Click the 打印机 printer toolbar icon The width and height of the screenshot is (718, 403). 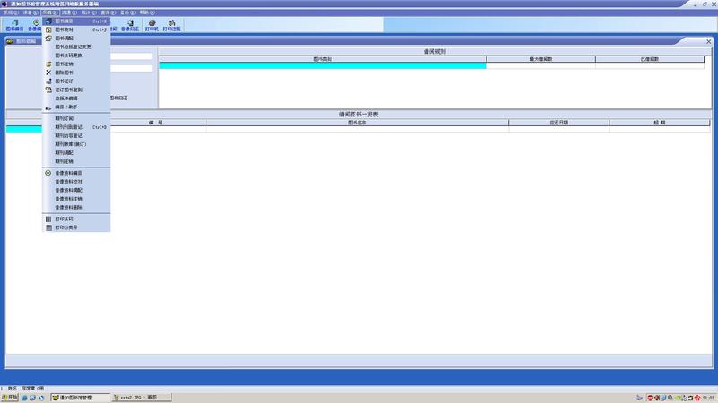(x=152, y=26)
